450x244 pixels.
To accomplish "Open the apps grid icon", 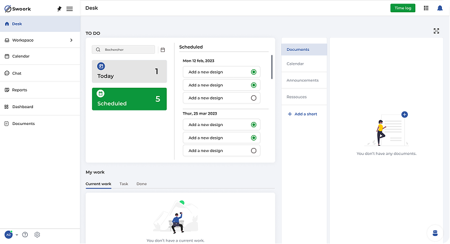I will click(x=426, y=8).
